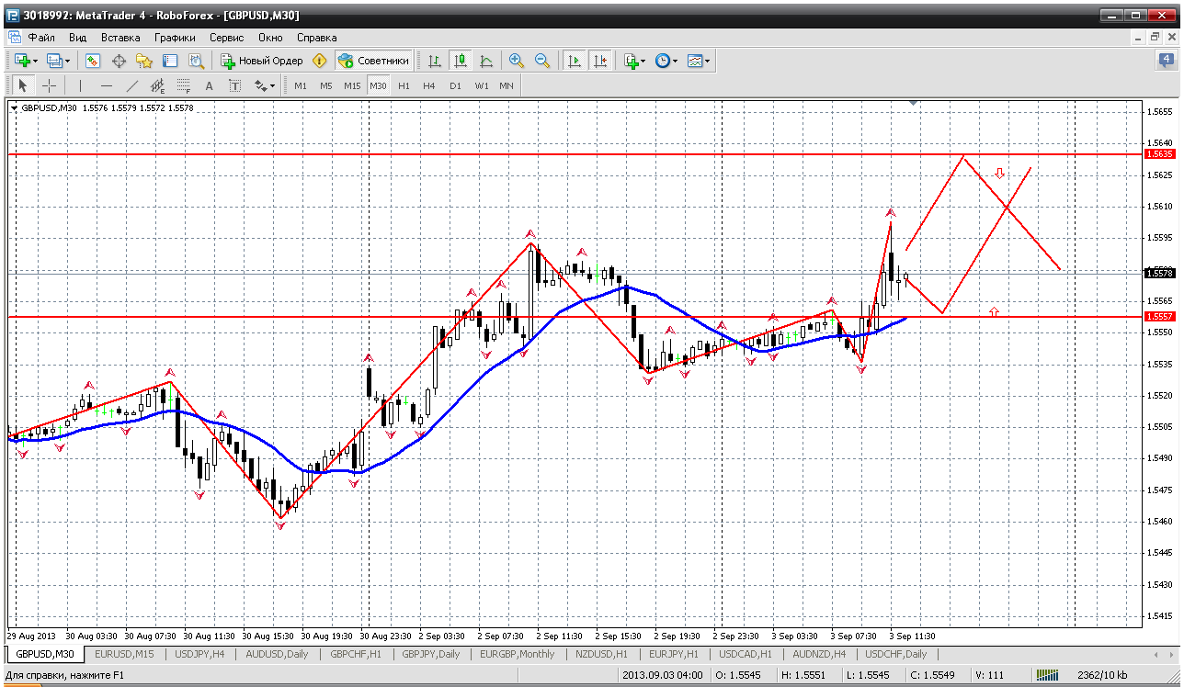Switch chart to candlesticks display

pos(461,61)
